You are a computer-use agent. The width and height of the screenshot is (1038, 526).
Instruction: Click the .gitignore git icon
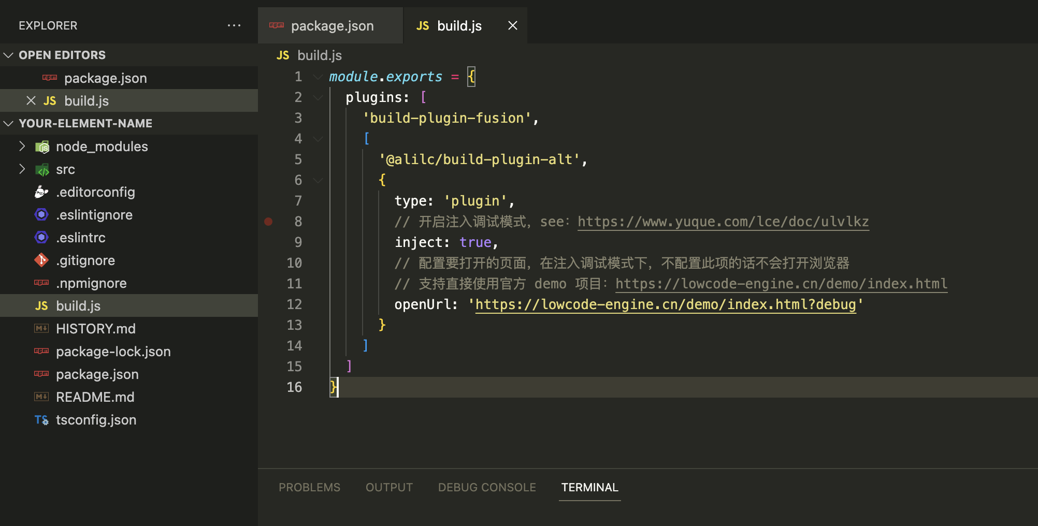[x=41, y=260]
